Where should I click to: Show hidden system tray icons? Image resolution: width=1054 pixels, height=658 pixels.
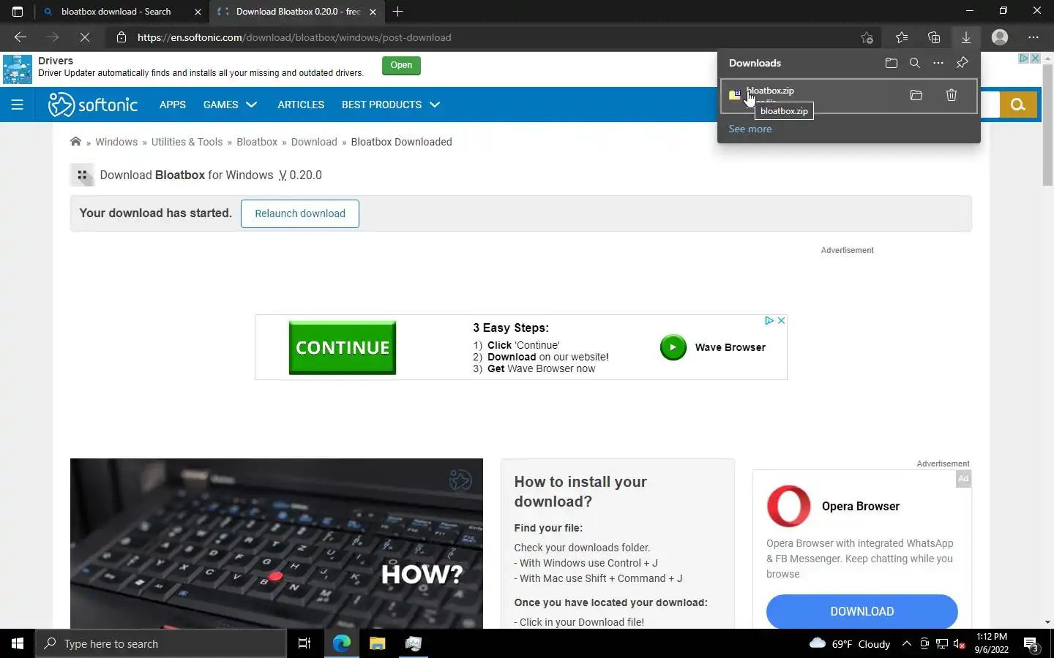906,643
